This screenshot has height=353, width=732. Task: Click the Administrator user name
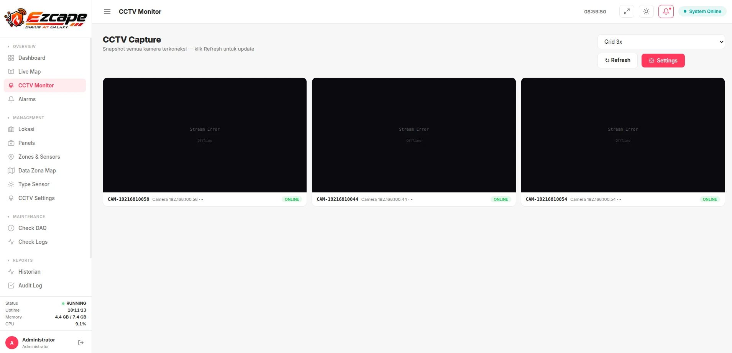[x=39, y=340]
